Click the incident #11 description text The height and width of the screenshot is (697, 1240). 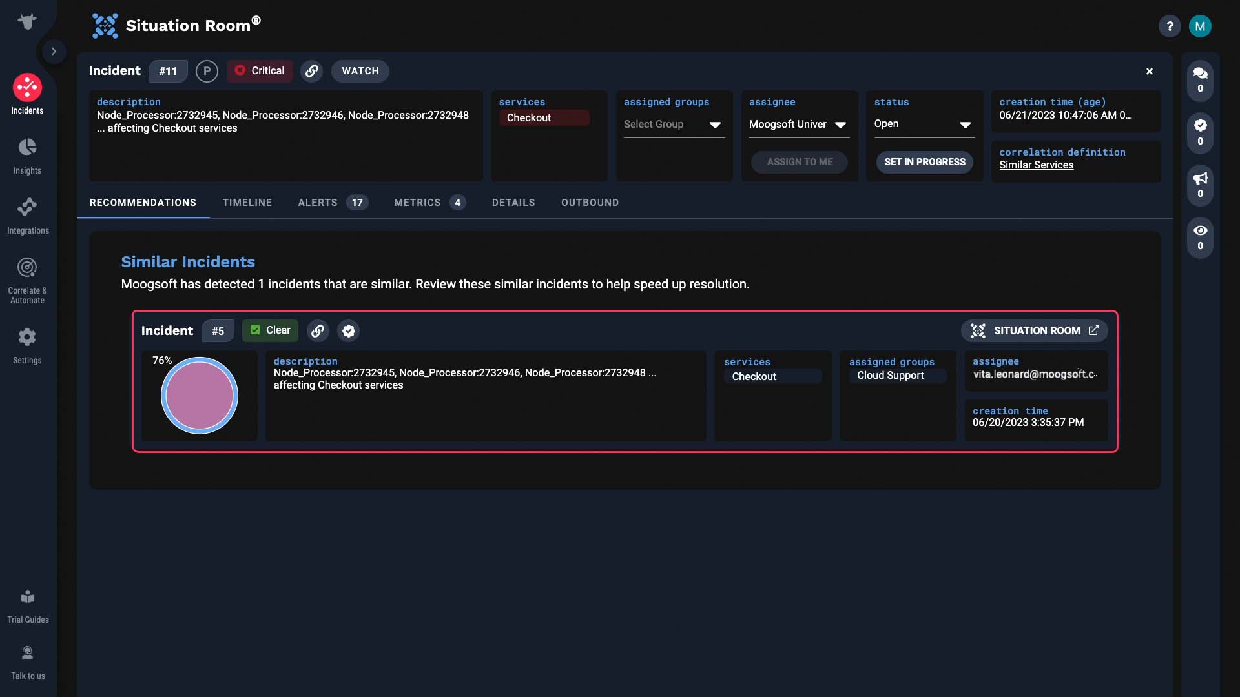click(x=283, y=122)
